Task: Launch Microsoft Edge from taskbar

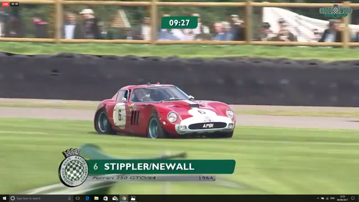Action: (x=88, y=198)
